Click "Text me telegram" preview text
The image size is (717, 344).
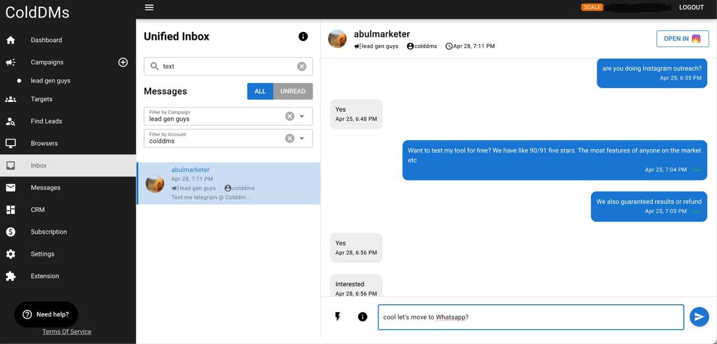(211, 197)
